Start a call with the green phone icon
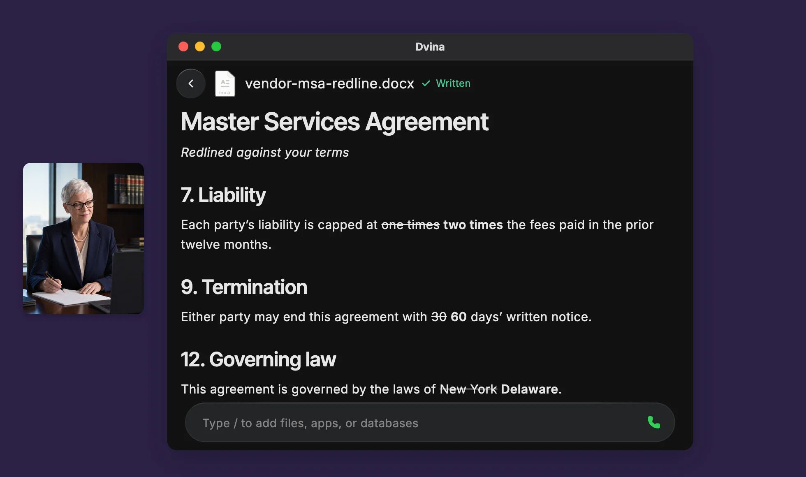Image resolution: width=806 pixels, height=477 pixels. coord(654,422)
